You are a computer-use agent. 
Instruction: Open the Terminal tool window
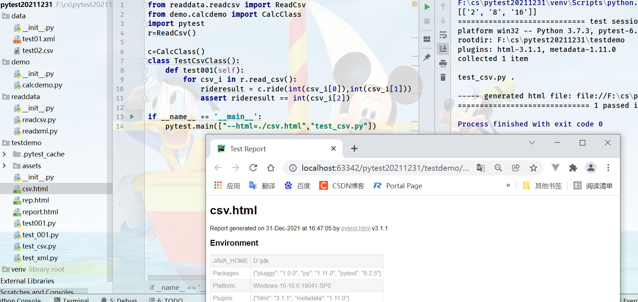71,300
